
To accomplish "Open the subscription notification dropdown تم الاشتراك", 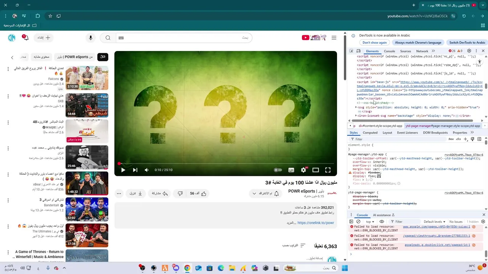I will point(266,193).
